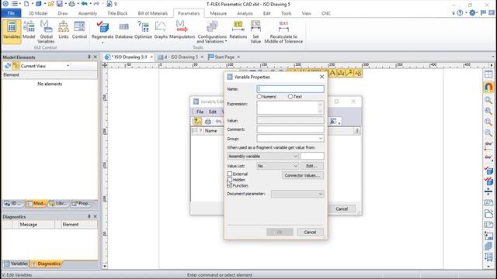Select the Text radio button
Image resolution: width=497 pixels, height=279 pixels.
(x=290, y=96)
